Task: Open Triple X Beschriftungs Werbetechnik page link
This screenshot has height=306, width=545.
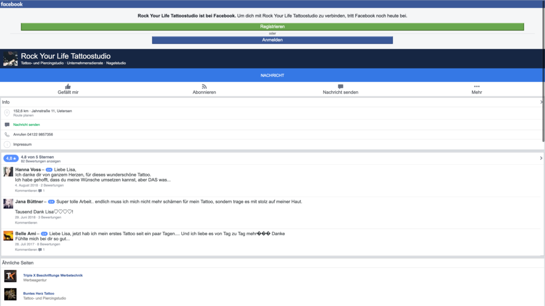Action: pyautogui.click(x=53, y=275)
